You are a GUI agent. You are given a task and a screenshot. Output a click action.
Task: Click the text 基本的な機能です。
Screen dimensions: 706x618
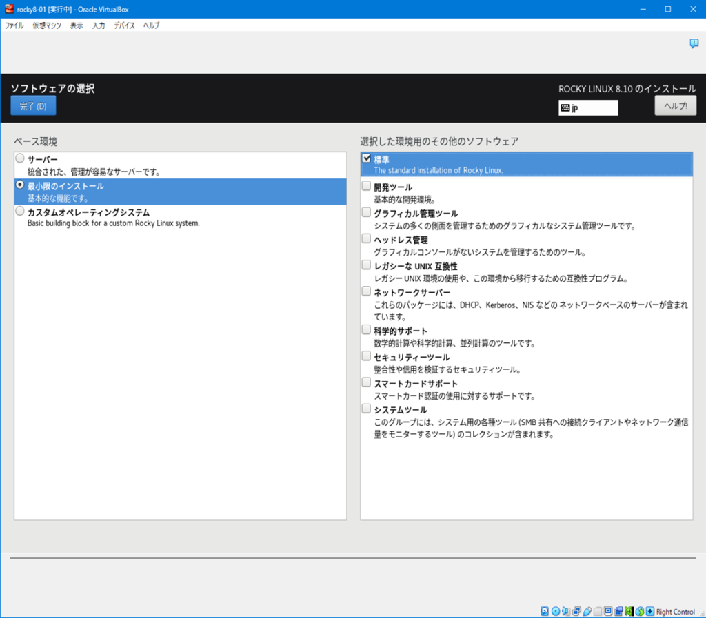[58, 198]
